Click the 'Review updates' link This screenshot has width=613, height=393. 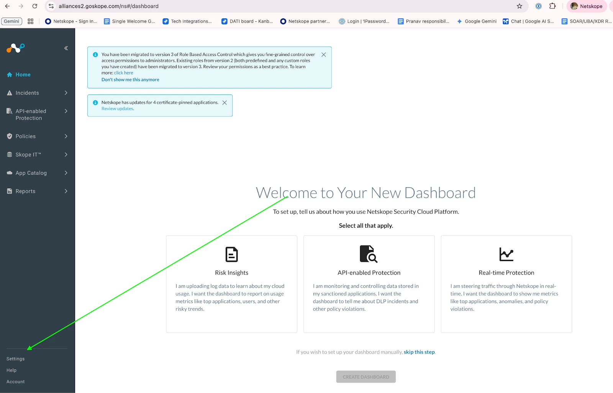118,109
